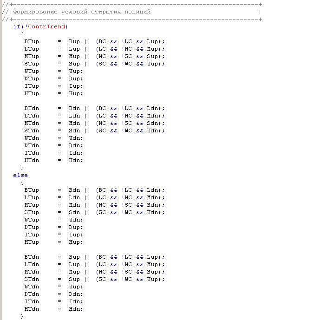Viewport: 314px width, 320px height.
Task: Click line 'STdn = Sdn || (SC && !WC && Wdn);'
Action: pos(94,131)
